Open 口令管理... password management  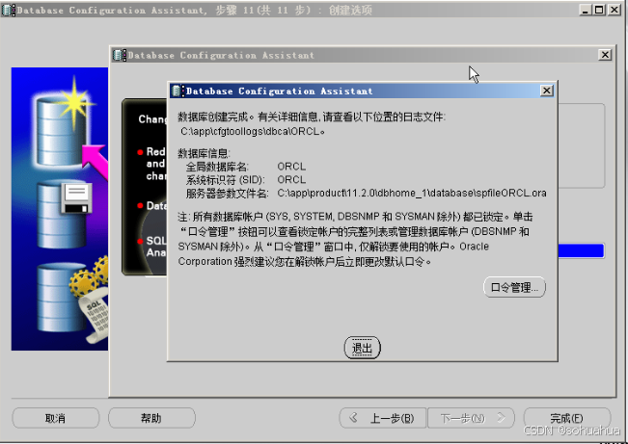514,287
